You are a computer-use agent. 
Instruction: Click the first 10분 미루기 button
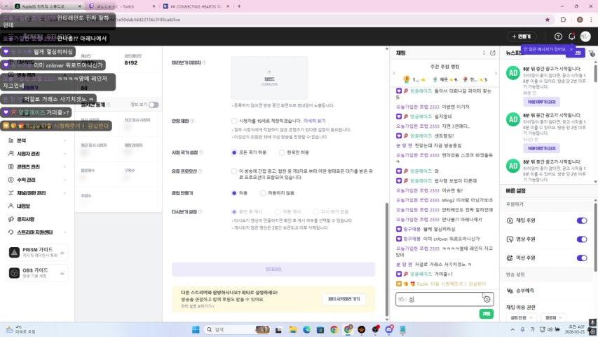(x=541, y=102)
